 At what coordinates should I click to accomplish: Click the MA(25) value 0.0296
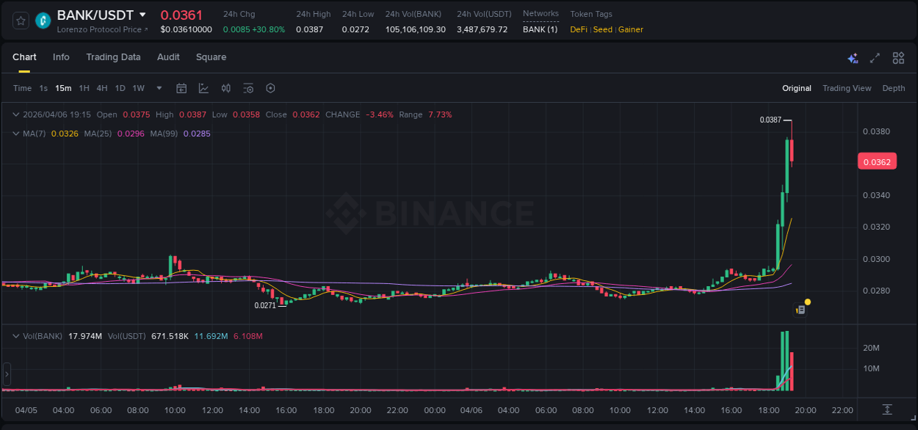(131, 134)
